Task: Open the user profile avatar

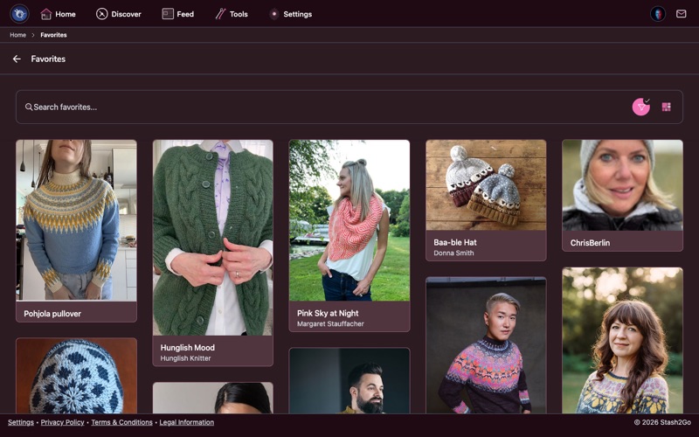Action: point(658,14)
